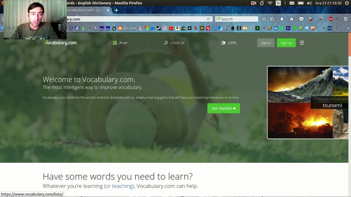Viewport: 351px width, 197px height.
Task: Select the Vocabulary.com browser tab
Action: [86, 10]
